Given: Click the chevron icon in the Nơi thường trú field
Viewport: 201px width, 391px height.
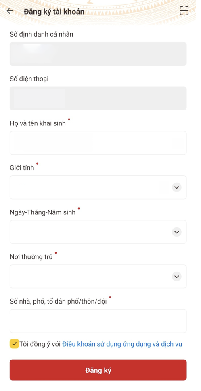Looking at the screenshot, I should pos(177,277).
